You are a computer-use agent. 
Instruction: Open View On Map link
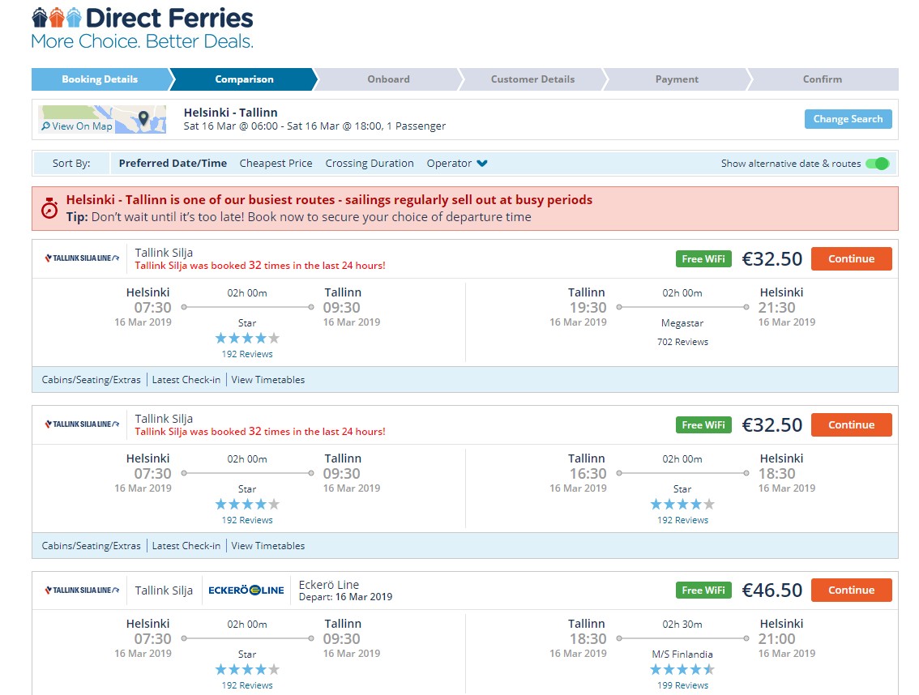coord(77,126)
